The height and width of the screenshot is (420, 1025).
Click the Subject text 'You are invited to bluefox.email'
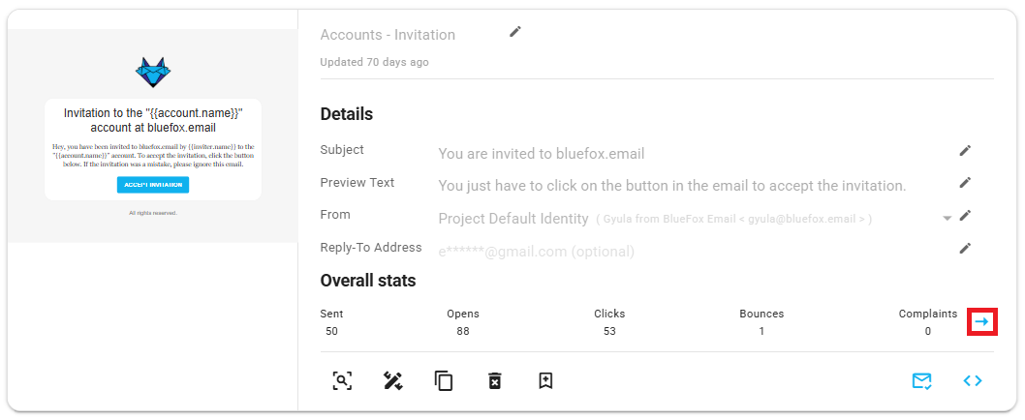pos(541,153)
